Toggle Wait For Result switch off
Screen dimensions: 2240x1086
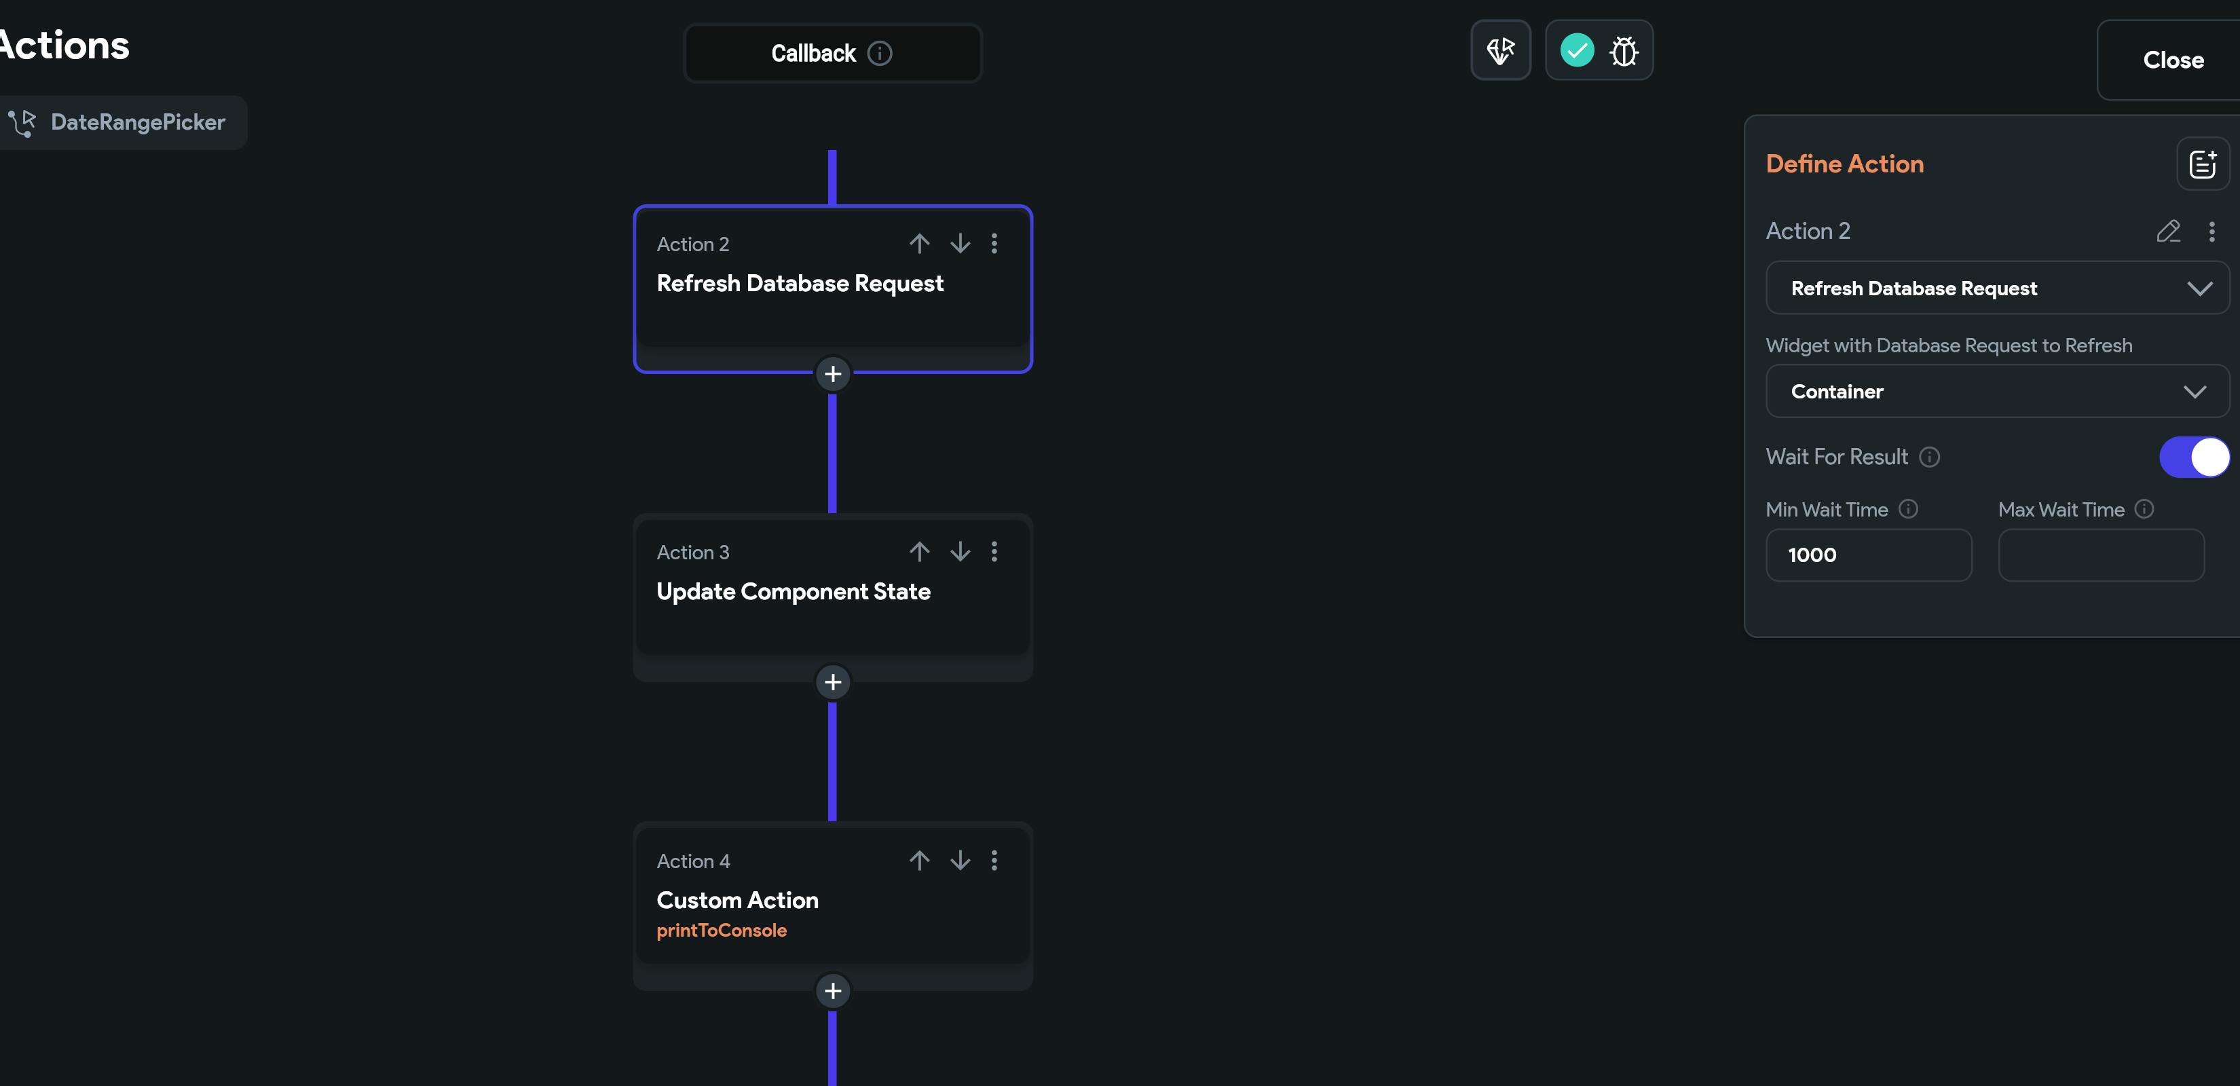[2194, 457]
